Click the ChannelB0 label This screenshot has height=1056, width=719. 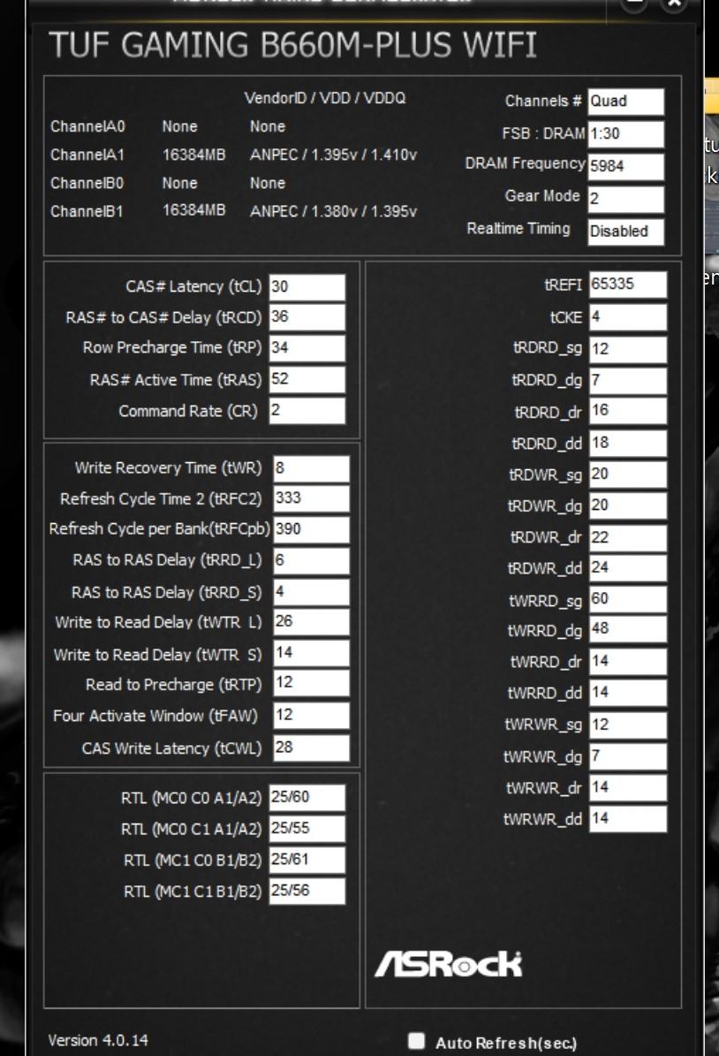(87, 183)
